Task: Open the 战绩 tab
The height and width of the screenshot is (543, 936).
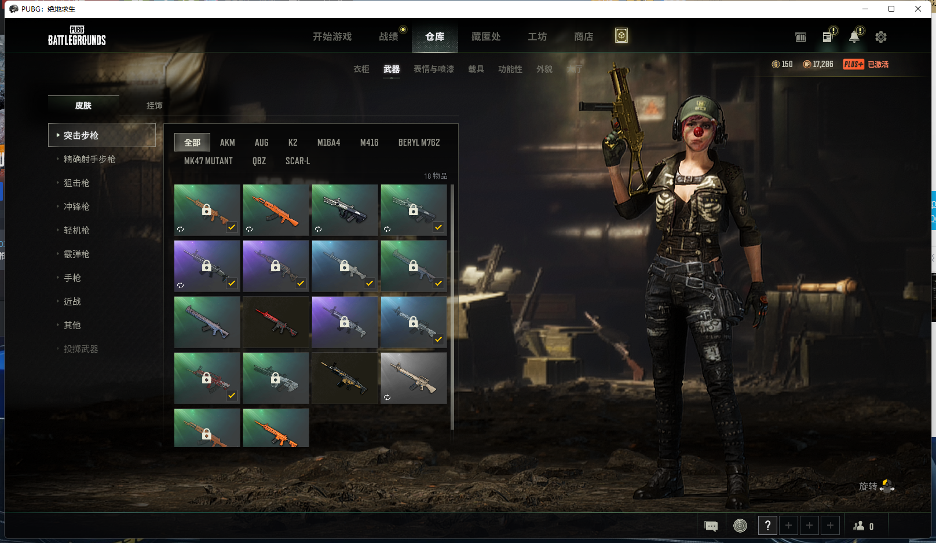Action: (389, 36)
